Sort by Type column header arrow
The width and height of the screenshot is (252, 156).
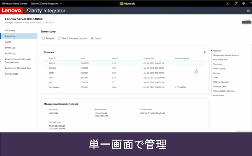[54, 58]
